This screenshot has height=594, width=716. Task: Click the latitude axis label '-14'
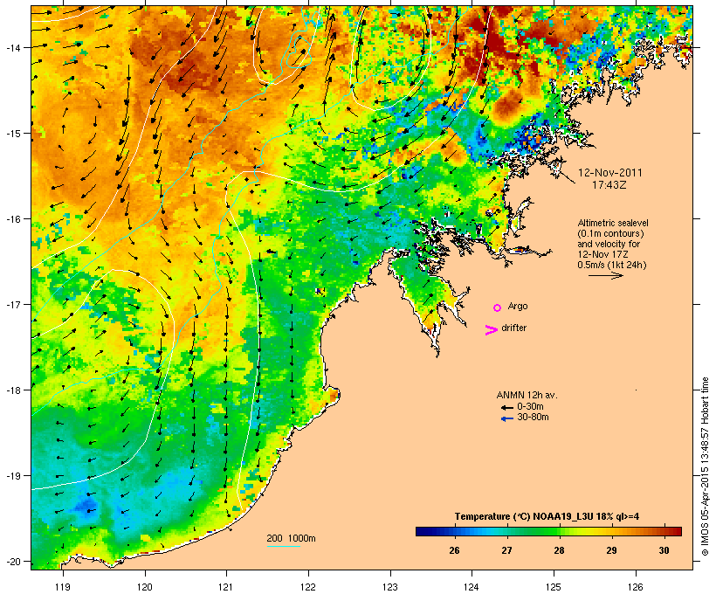coord(13,48)
